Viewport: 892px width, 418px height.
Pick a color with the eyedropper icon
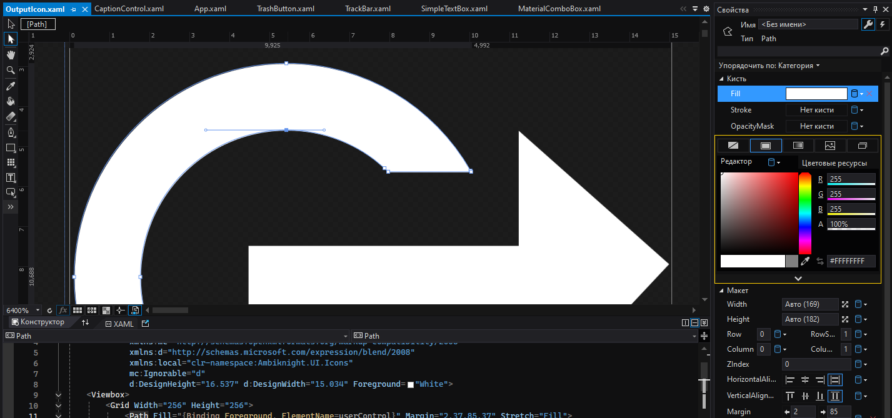806,261
